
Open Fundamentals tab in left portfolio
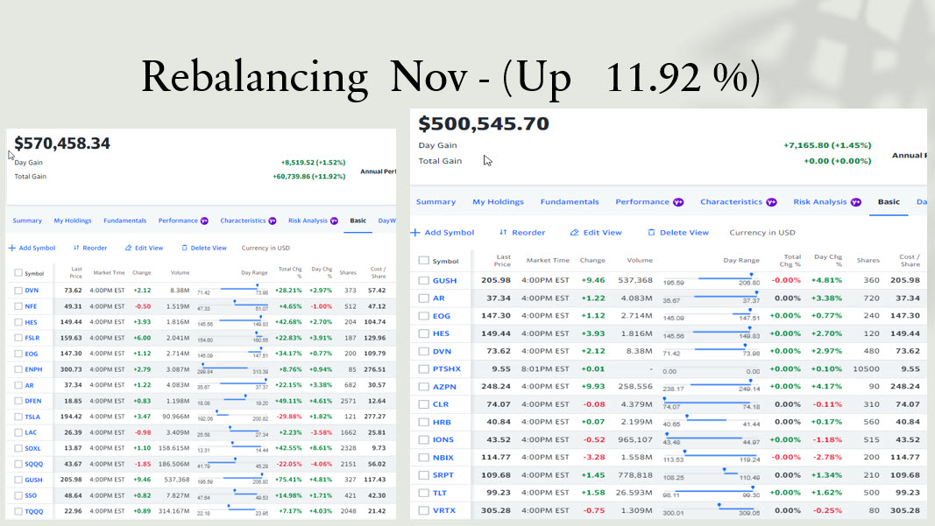click(x=124, y=221)
